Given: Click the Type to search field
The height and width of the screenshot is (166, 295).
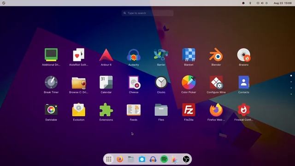Looking at the screenshot, I should pyautogui.click(x=147, y=13).
